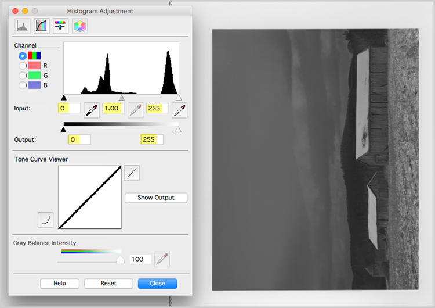
Task: Click the Gray Balance Intensity slider handle
Action: (120, 260)
